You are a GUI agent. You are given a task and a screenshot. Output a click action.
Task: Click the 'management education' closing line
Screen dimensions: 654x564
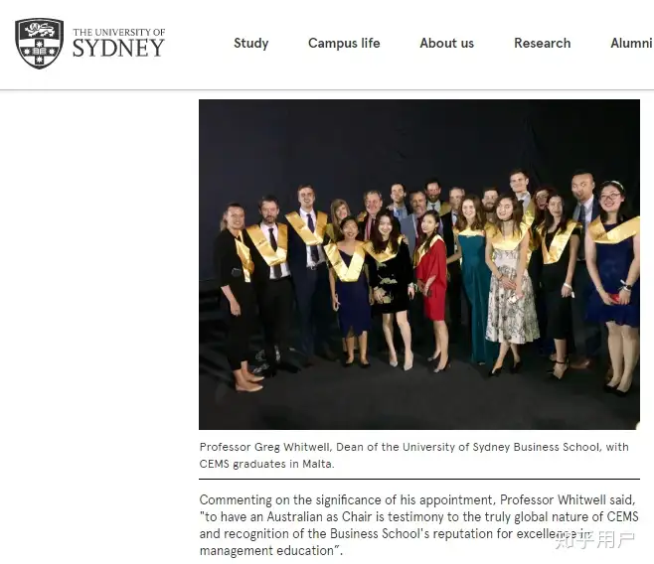[x=271, y=551]
